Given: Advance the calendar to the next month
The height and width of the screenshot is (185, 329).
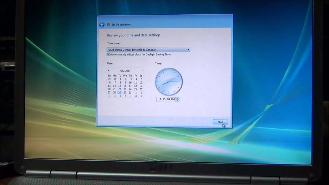Looking at the screenshot, I should point(142,70).
